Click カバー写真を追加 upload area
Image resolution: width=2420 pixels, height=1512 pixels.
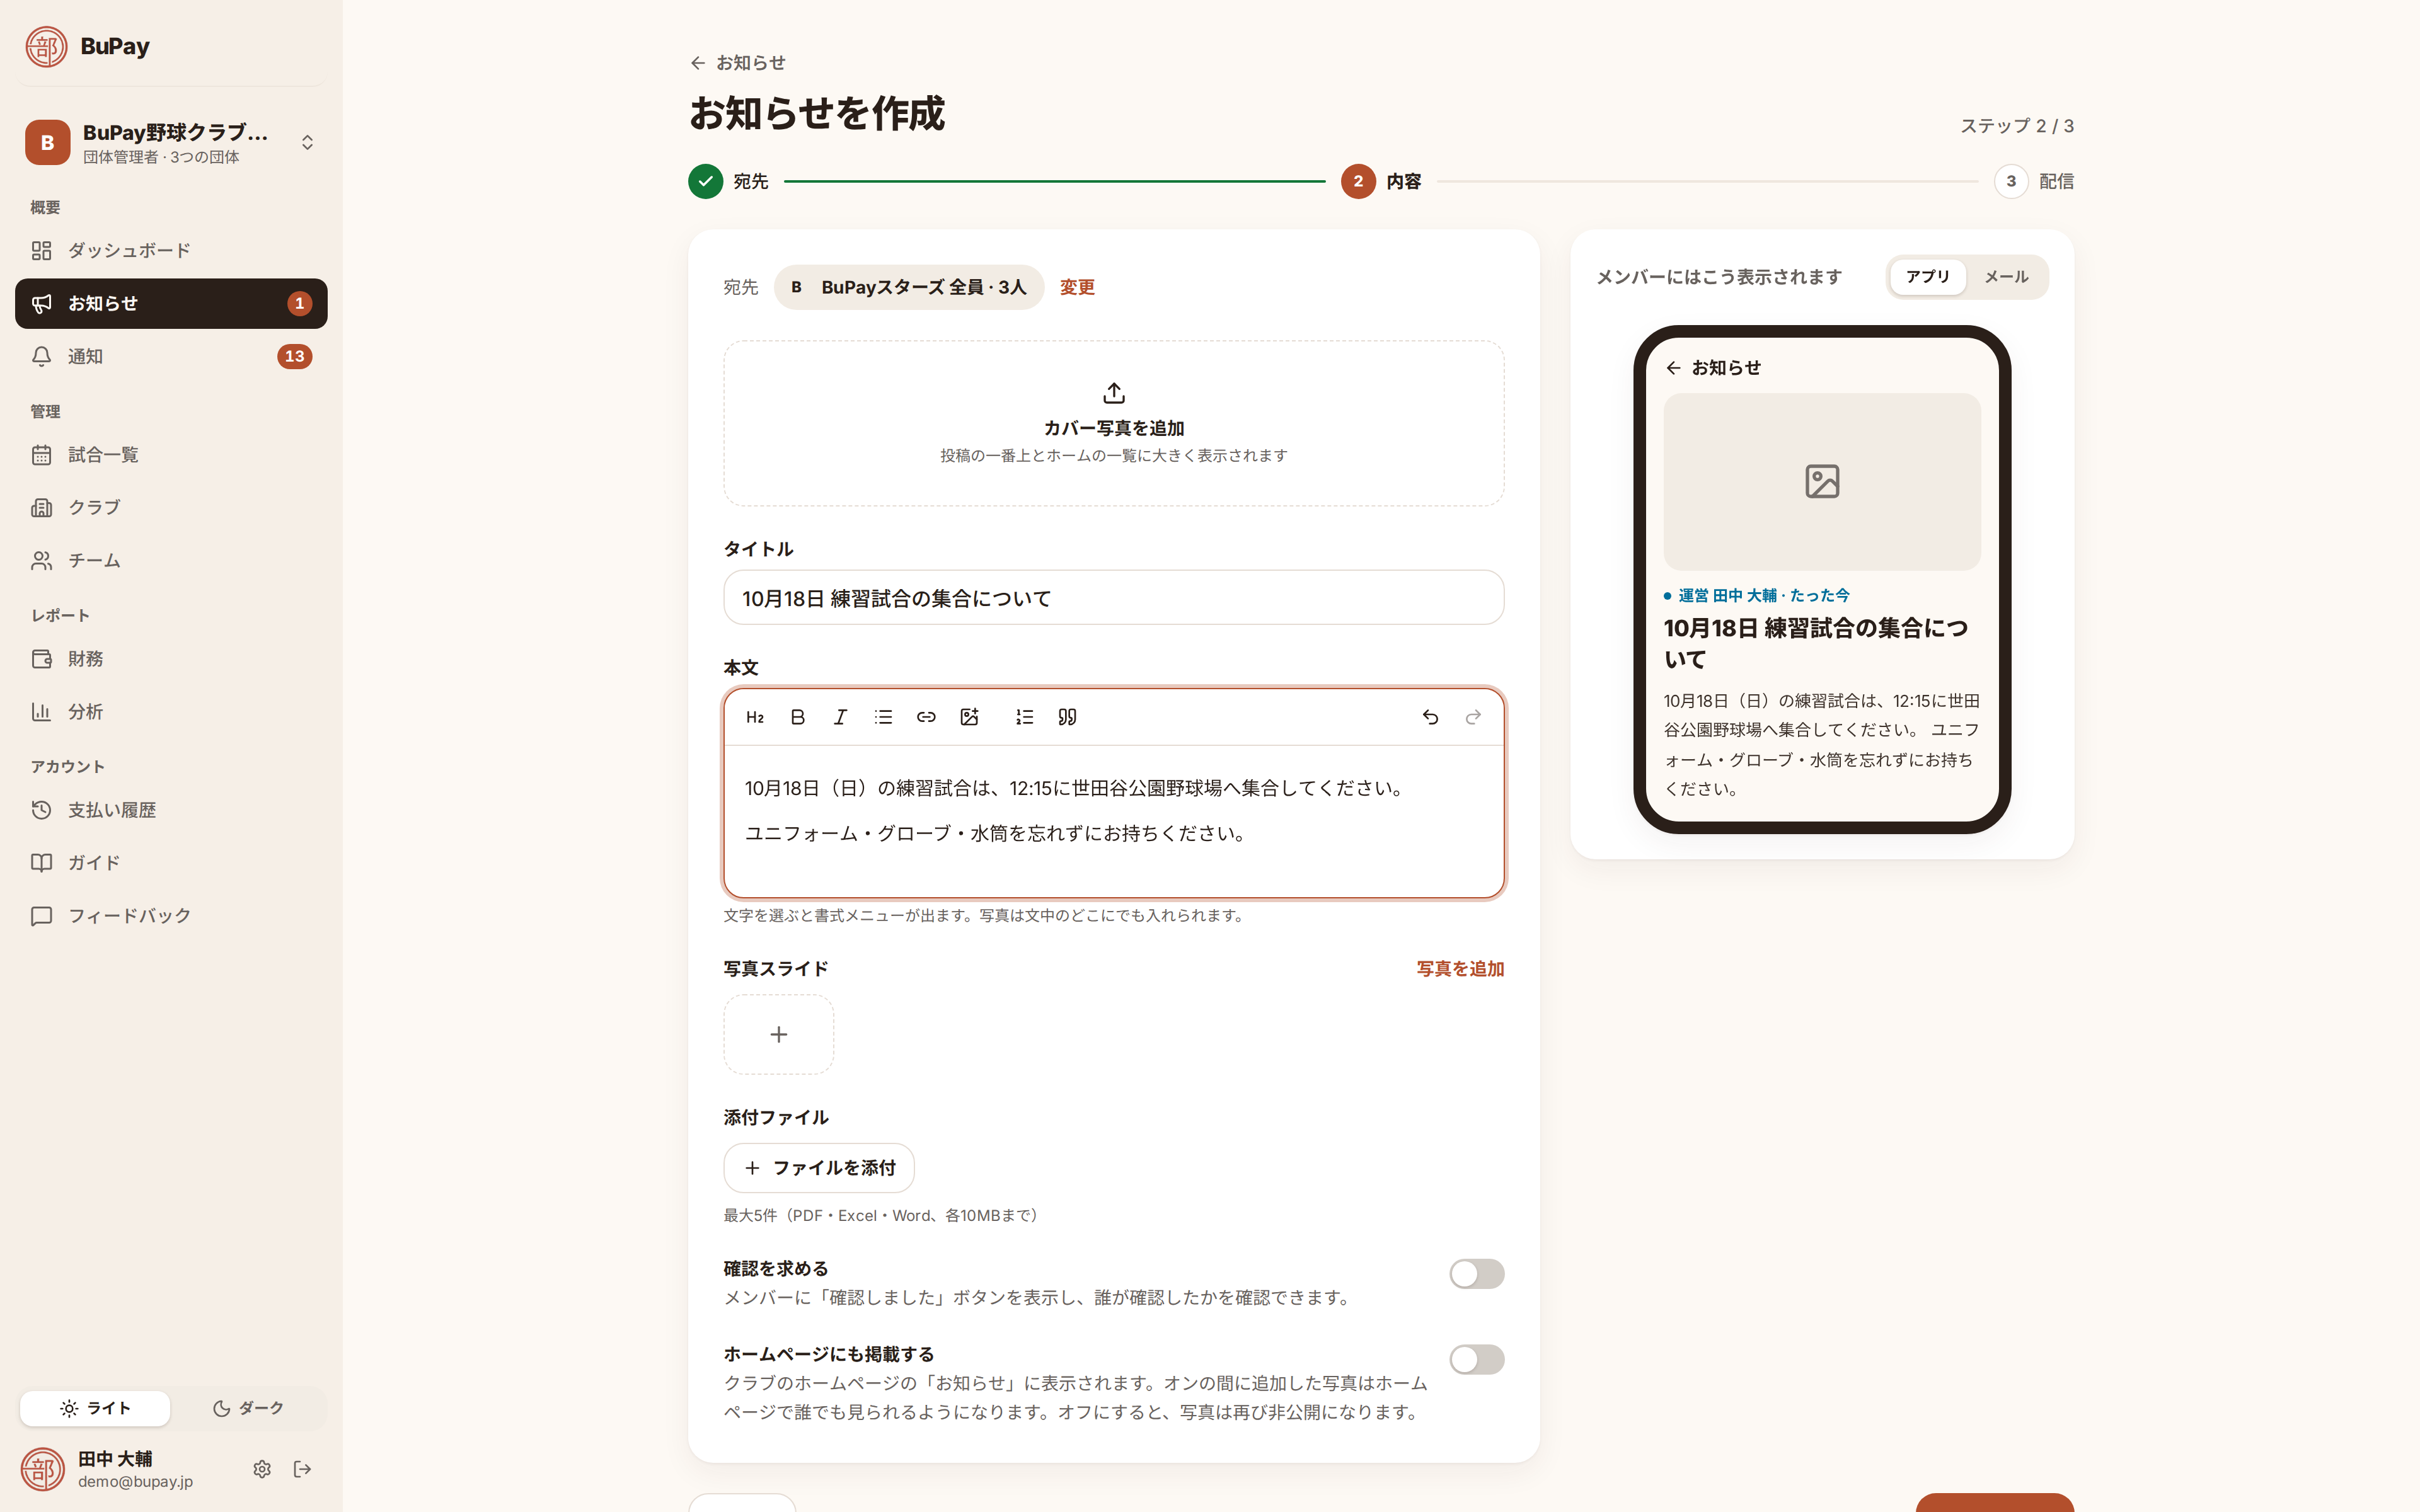[x=1114, y=423]
